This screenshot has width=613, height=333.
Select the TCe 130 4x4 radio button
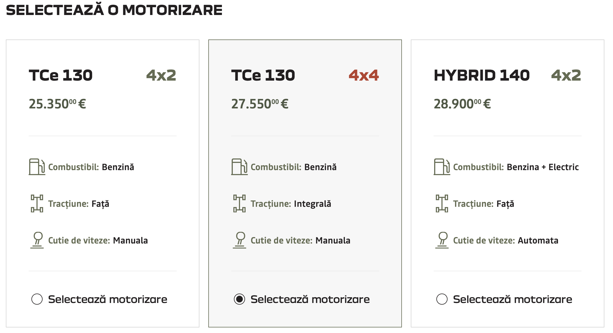(x=239, y=299)
